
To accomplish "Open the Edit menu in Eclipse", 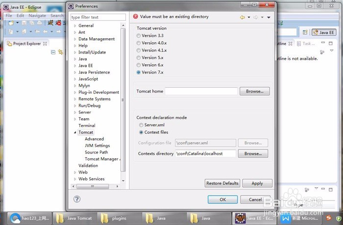I will point(20,16).
